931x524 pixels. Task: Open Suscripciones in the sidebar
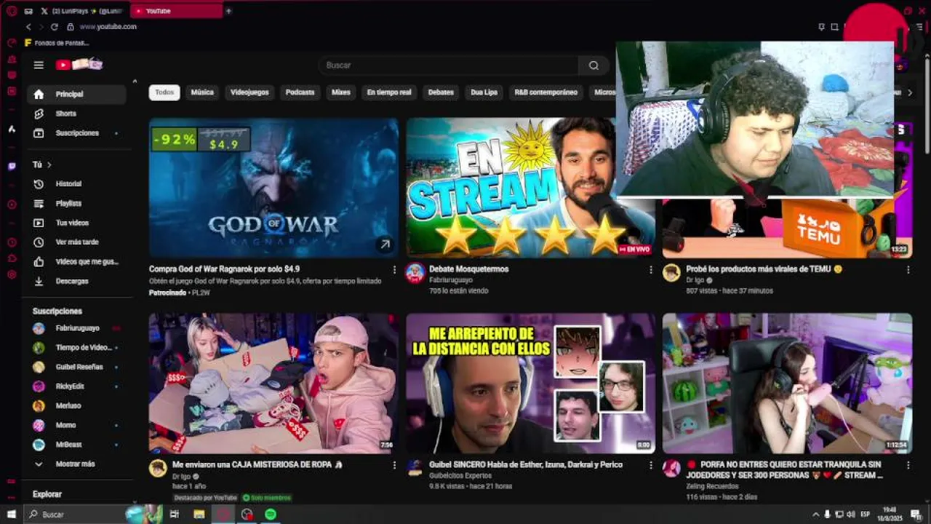point(76,133)
